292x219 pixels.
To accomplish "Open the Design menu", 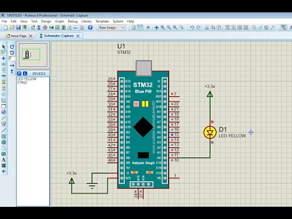I will point(46,21).
